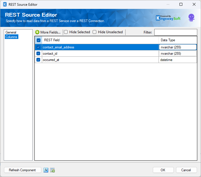Screen dimensions: 201x177
Task: Click into the Filter input field
Action: click(175, 32)
